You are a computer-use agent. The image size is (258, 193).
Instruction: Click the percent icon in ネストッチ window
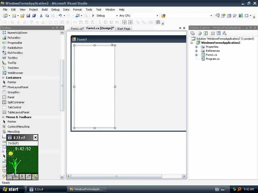tap(35, 177)
